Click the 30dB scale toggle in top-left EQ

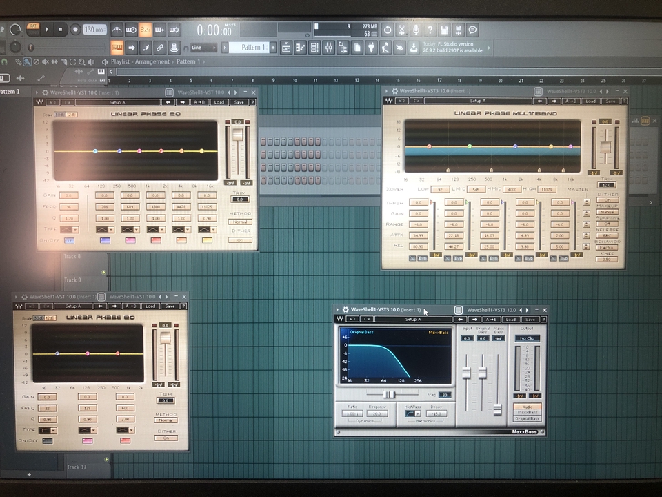pyautogui.click(x=60, y=114)
